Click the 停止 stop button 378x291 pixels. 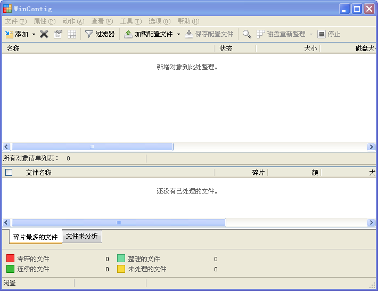329,34
